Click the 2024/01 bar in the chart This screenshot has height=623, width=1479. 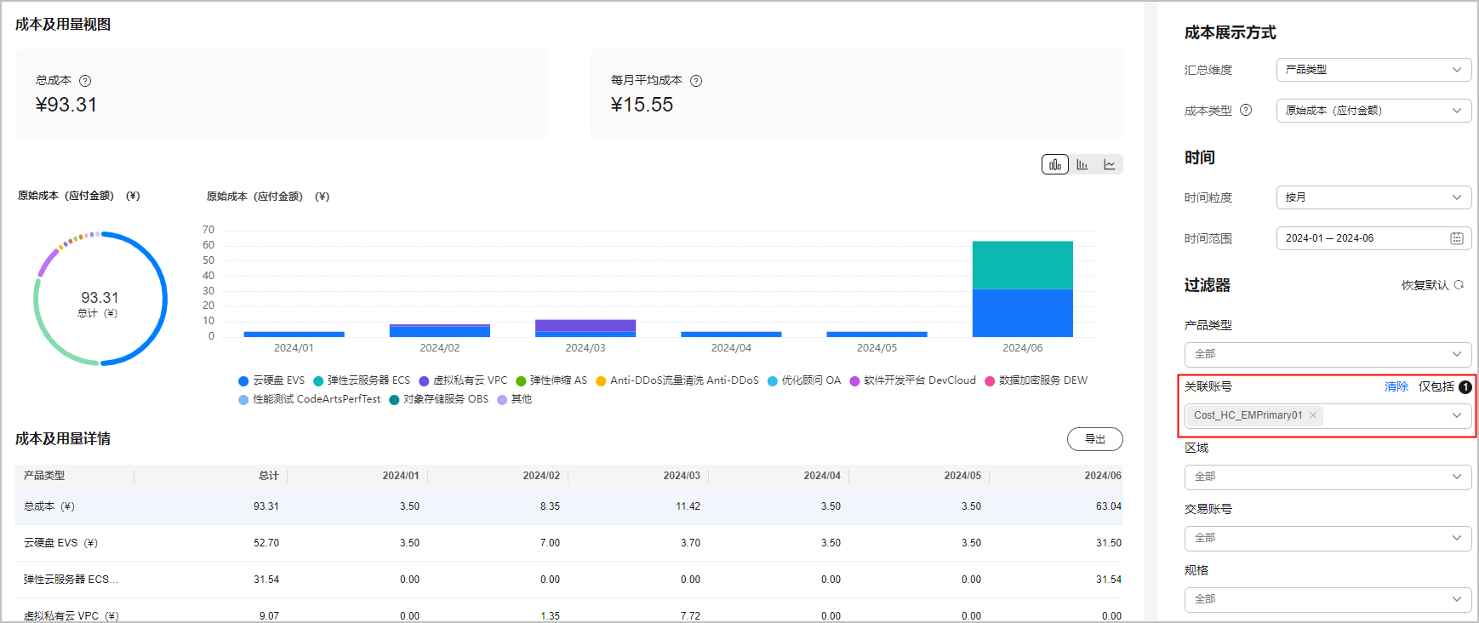pyautogui.click(x=294, y=334)
